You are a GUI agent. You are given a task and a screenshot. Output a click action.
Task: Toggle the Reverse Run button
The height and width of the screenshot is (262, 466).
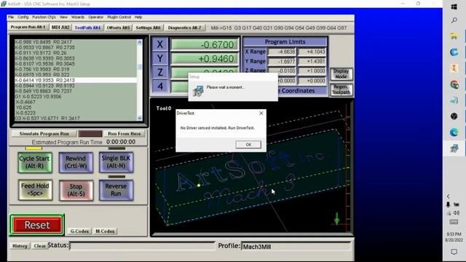(x=116, y=190)
